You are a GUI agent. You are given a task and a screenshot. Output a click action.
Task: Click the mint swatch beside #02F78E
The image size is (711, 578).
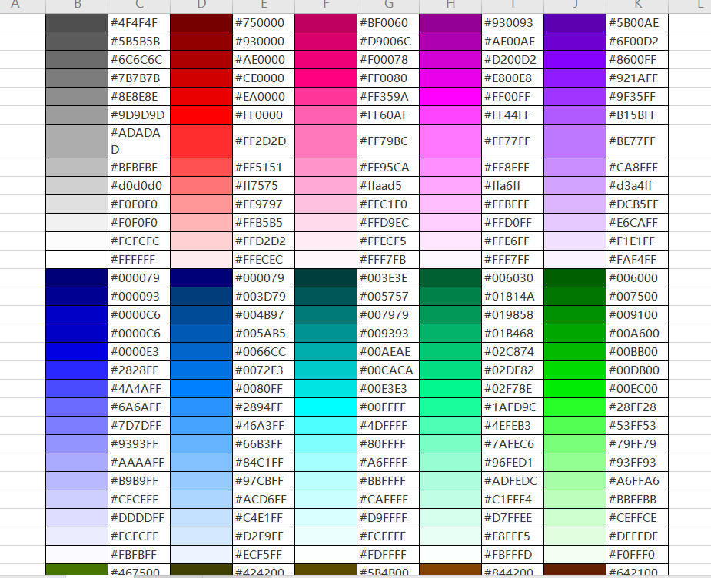click(x=450, y=388)
